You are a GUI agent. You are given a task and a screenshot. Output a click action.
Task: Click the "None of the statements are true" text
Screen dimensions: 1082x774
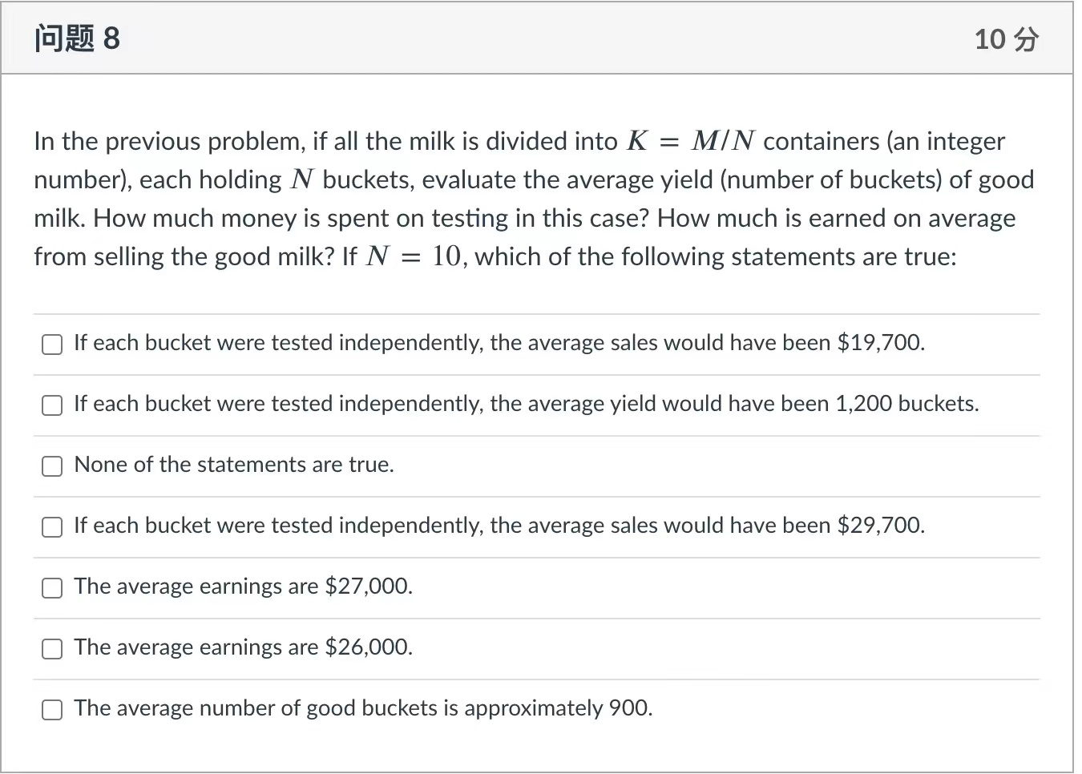point(233,465)
